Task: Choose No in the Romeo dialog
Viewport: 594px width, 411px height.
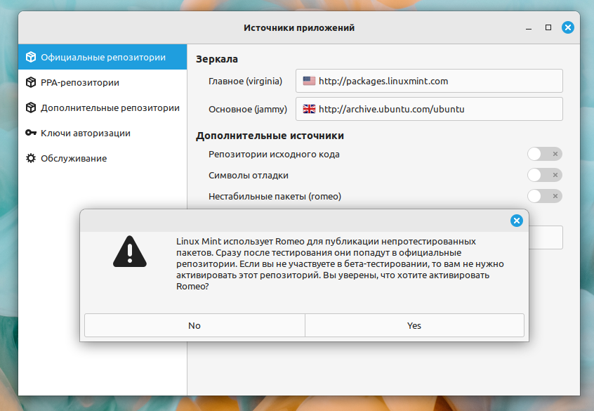Action: point(194,325)
